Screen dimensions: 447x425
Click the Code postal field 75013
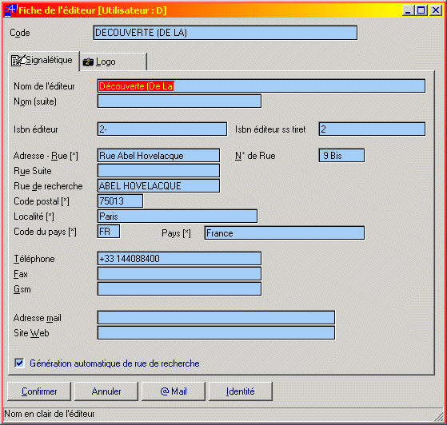pyautogui.click(x=120, y=201)
